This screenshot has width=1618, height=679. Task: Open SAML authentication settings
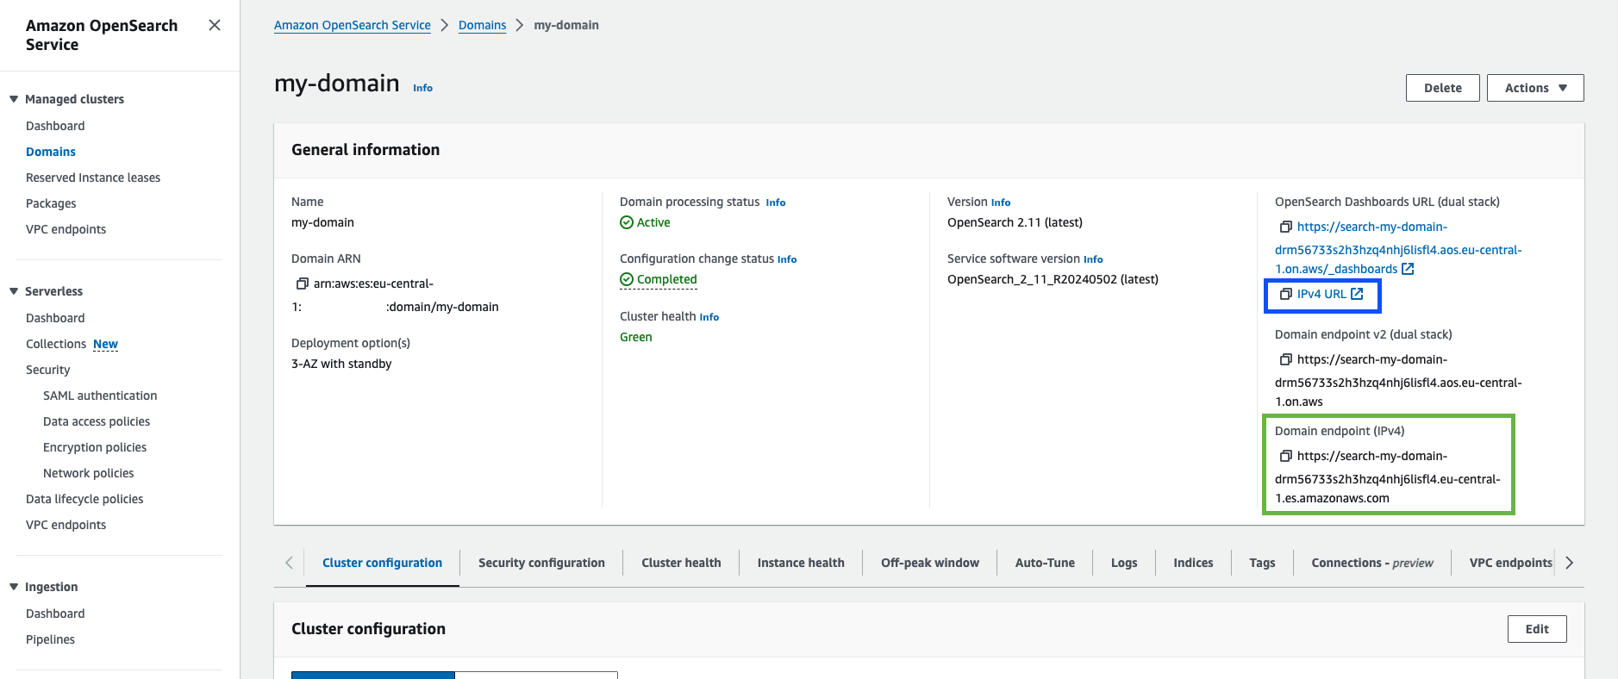100,396
